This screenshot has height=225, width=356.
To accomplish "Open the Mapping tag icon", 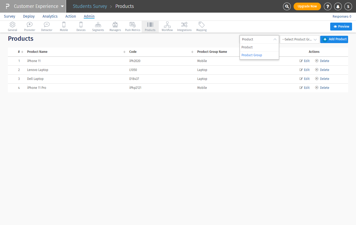I will [x=201, y=25].
